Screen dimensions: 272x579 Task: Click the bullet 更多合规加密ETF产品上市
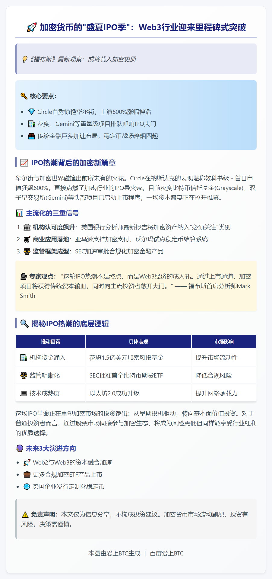click(68, 474)
